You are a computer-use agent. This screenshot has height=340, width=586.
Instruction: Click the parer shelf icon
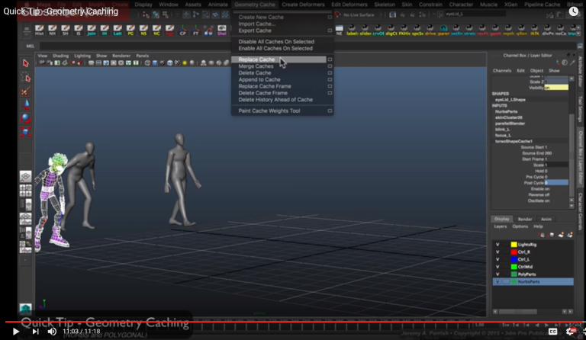(x=443, y=30)
